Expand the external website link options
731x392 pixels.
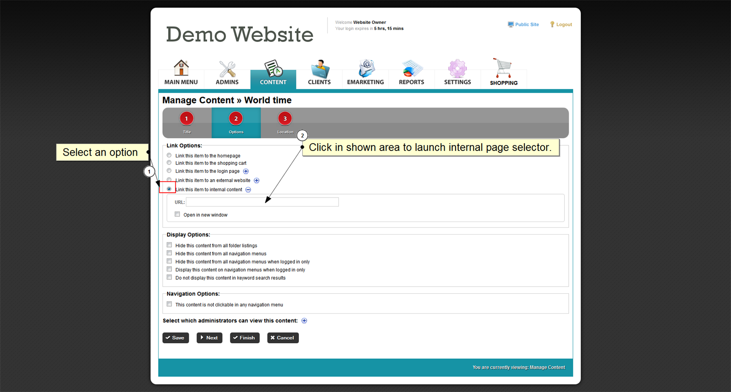[257, 181]
